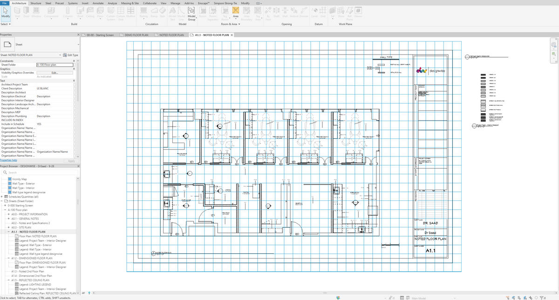Open the Select panel dropdown
This screenshot has width=559, height=300.
click(x=6, y=24)
